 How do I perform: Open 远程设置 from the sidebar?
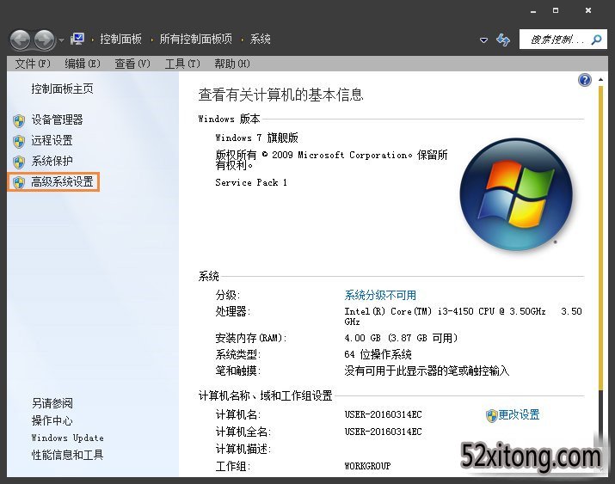point(52,140)
